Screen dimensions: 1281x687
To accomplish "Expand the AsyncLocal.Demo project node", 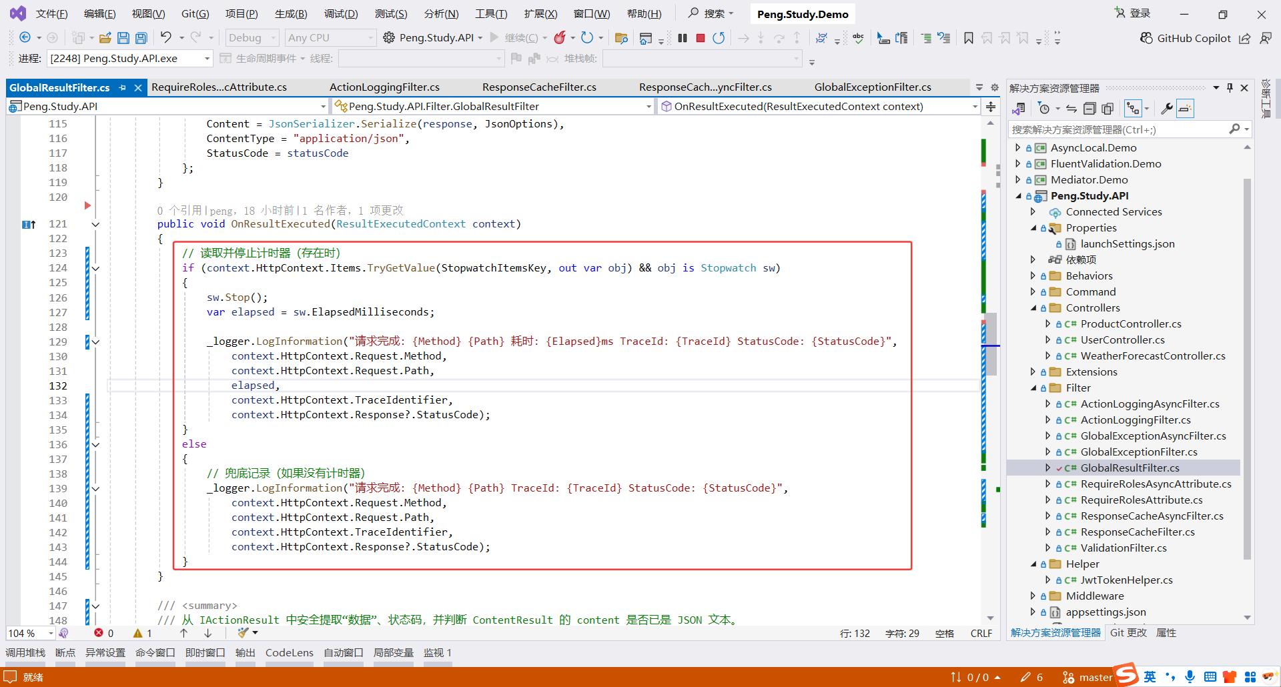I will (1017, 147).
